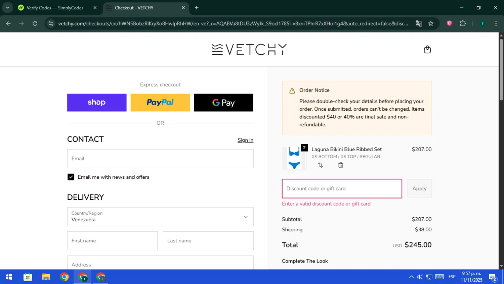Viewport: 504px width, 284px height.
Task: Open new browser tab
Action: [197, 8]
